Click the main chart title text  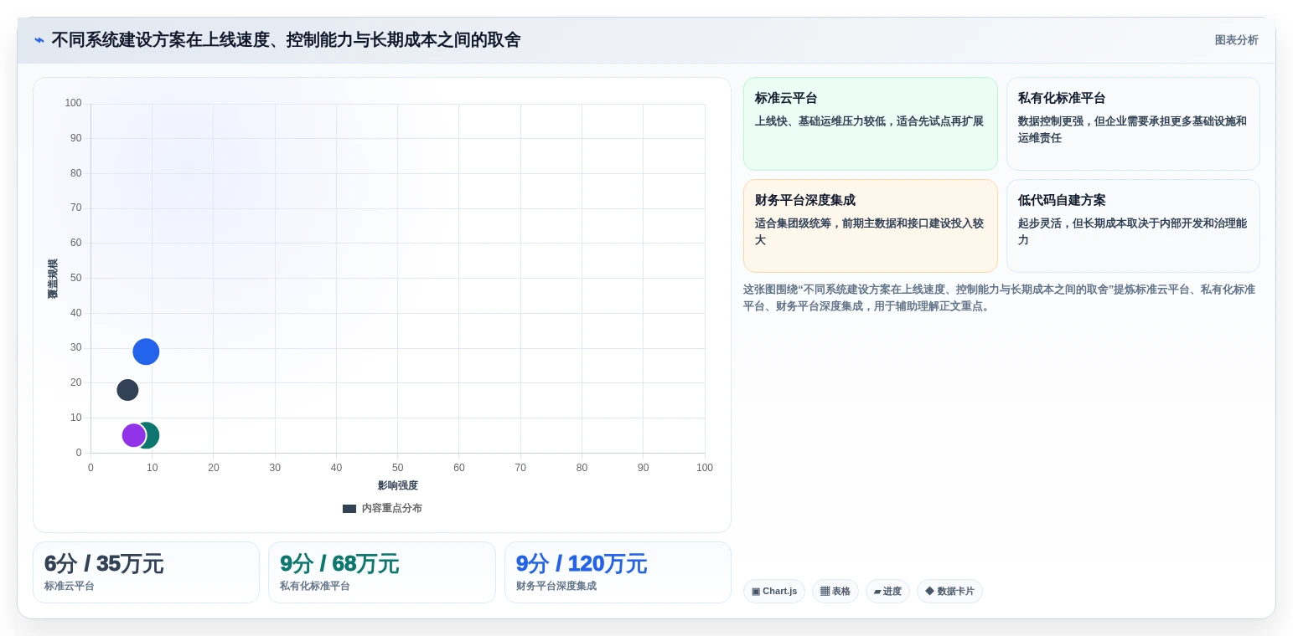[286, 40]
